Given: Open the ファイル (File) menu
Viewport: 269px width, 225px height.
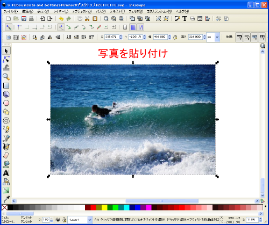Looking at the screenshot, I should (x=11, y=11).
